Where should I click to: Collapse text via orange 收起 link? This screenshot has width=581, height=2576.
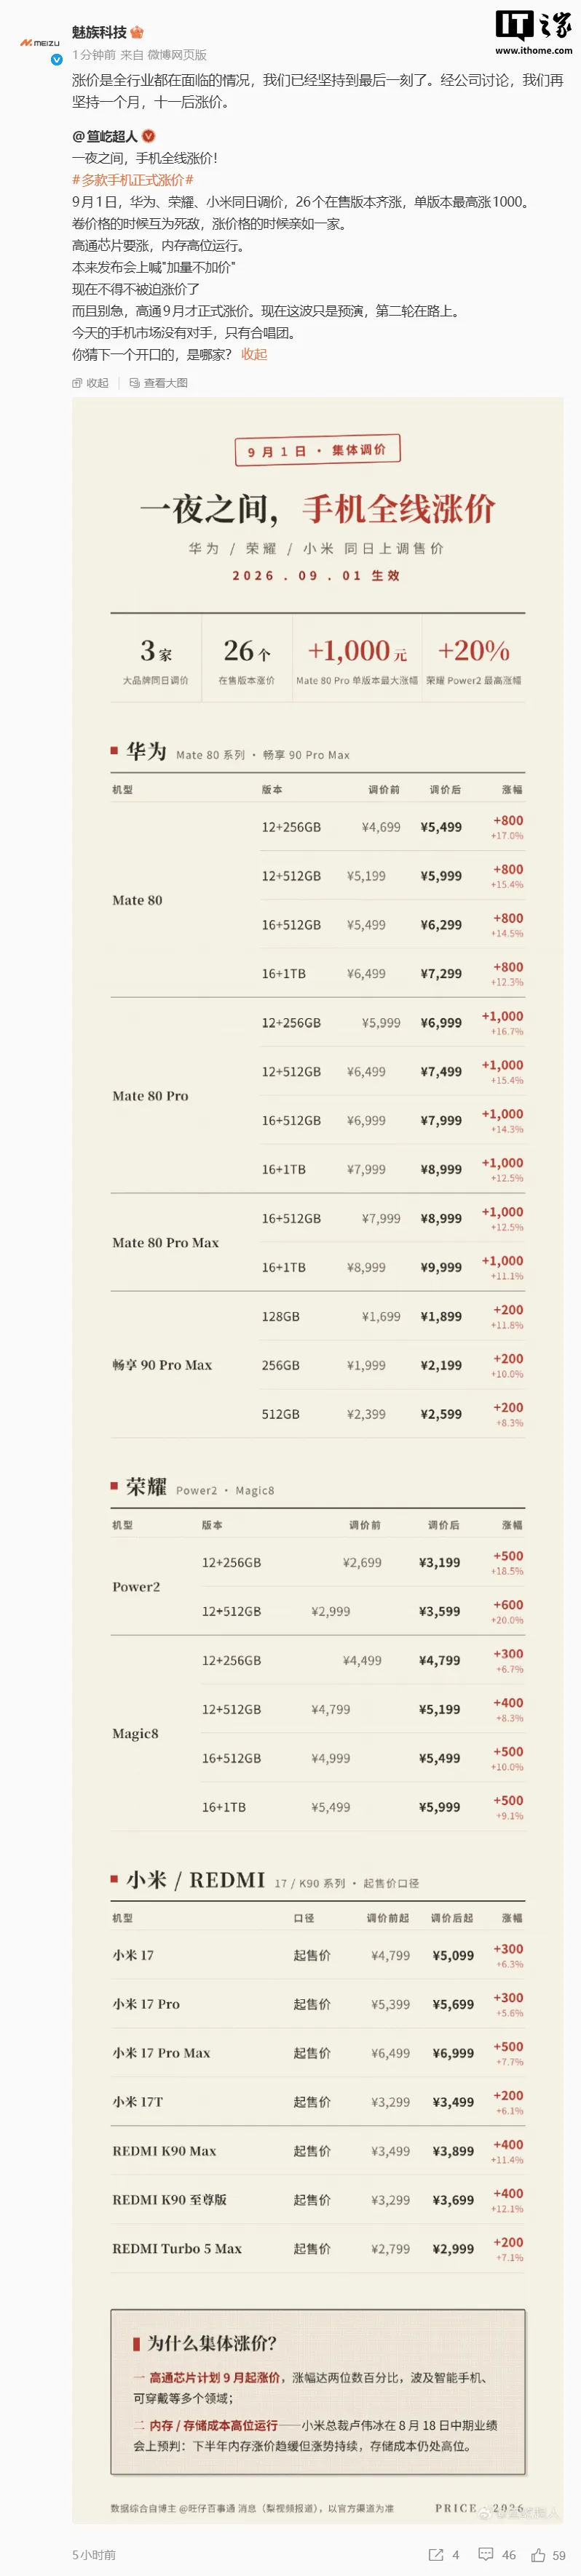click(x=253, y=354)
